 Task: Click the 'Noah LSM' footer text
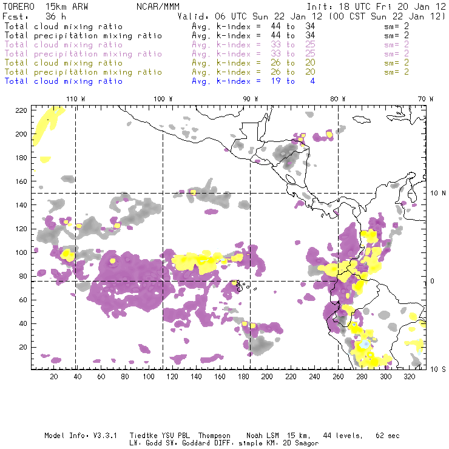pyautogui.click(x=262, y=436)
